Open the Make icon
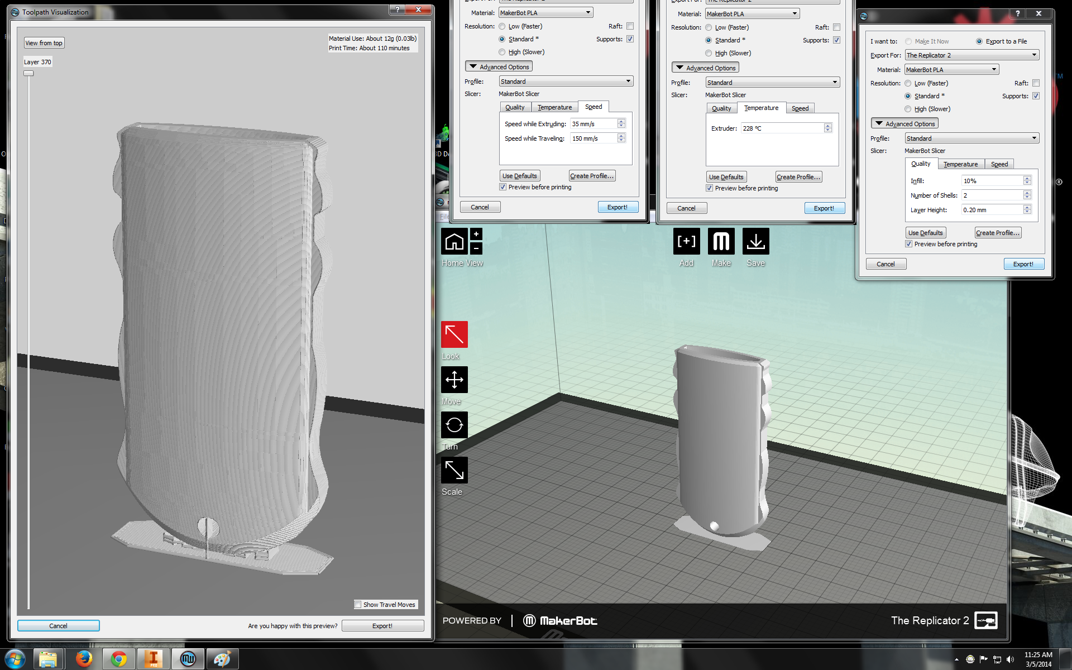This screenshot has height=670, width=1072. click(721, 241)
